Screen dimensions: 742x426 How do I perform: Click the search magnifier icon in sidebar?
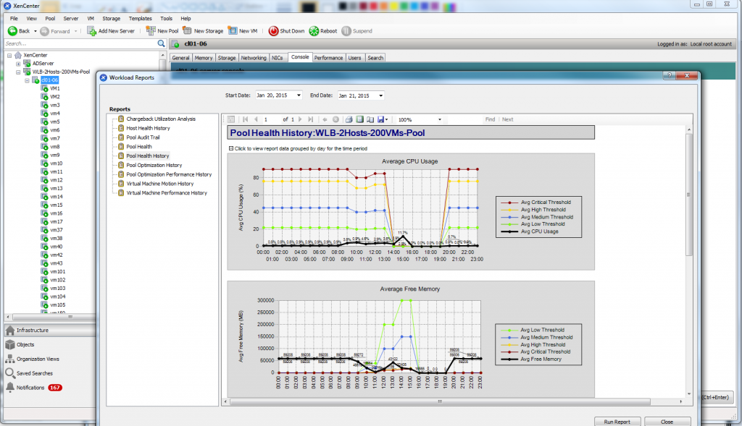click(162, 43)
